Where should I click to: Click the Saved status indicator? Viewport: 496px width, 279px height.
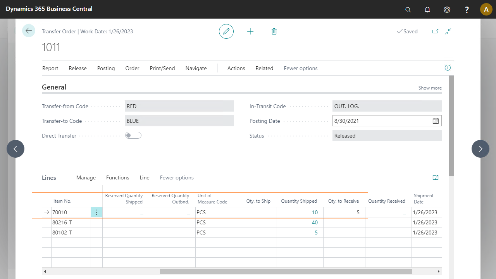407,31
